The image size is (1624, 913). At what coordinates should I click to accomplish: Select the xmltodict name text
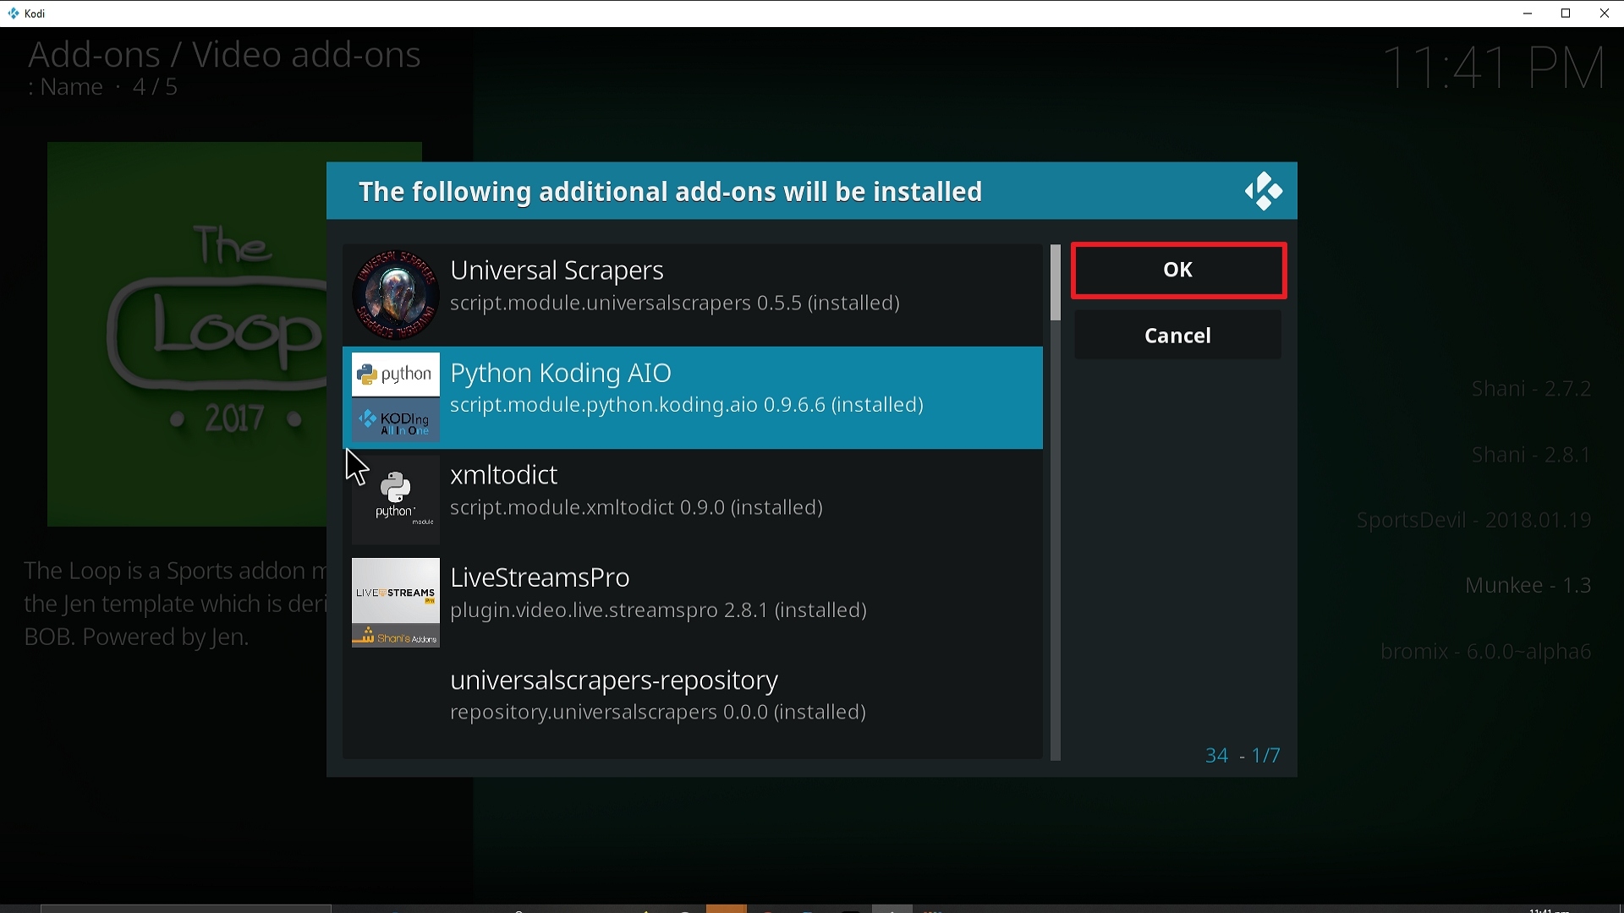[504, 475]
